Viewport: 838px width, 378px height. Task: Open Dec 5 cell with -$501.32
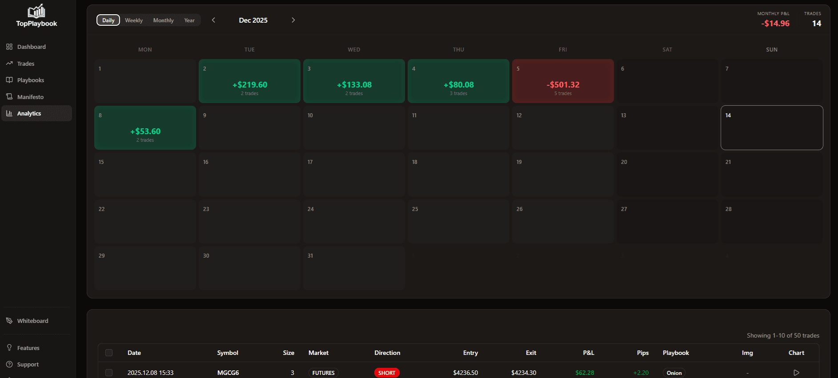click(x=563, y=81)
